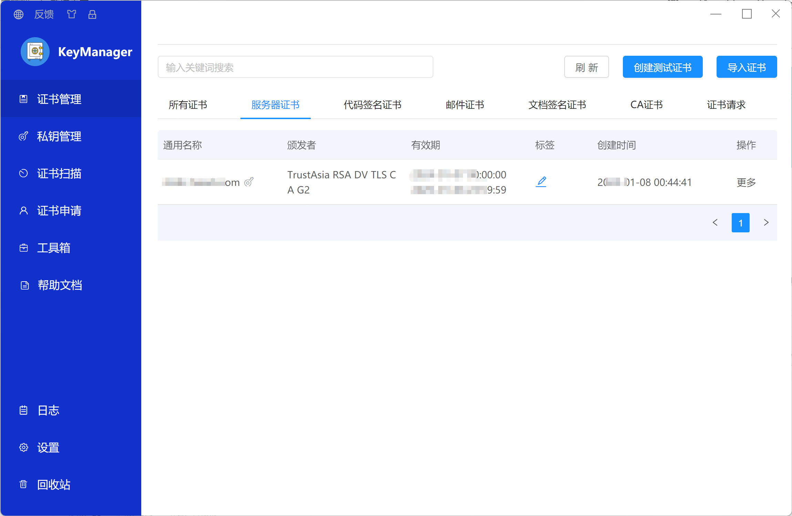The image size is (792, 516).
Task: Go to the next page arrow
Action: point(766,223)
